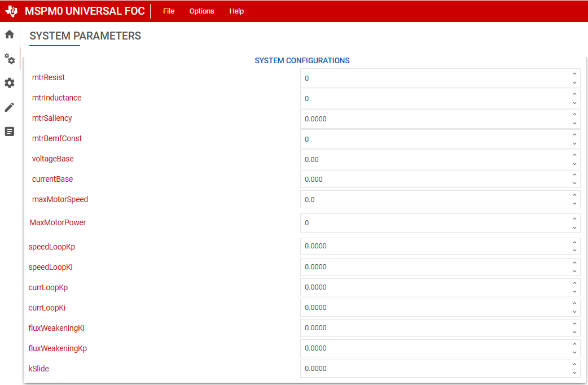Select the single gear settings icon
The height and width of the screenshot is (385, 588).
[10, 83]
